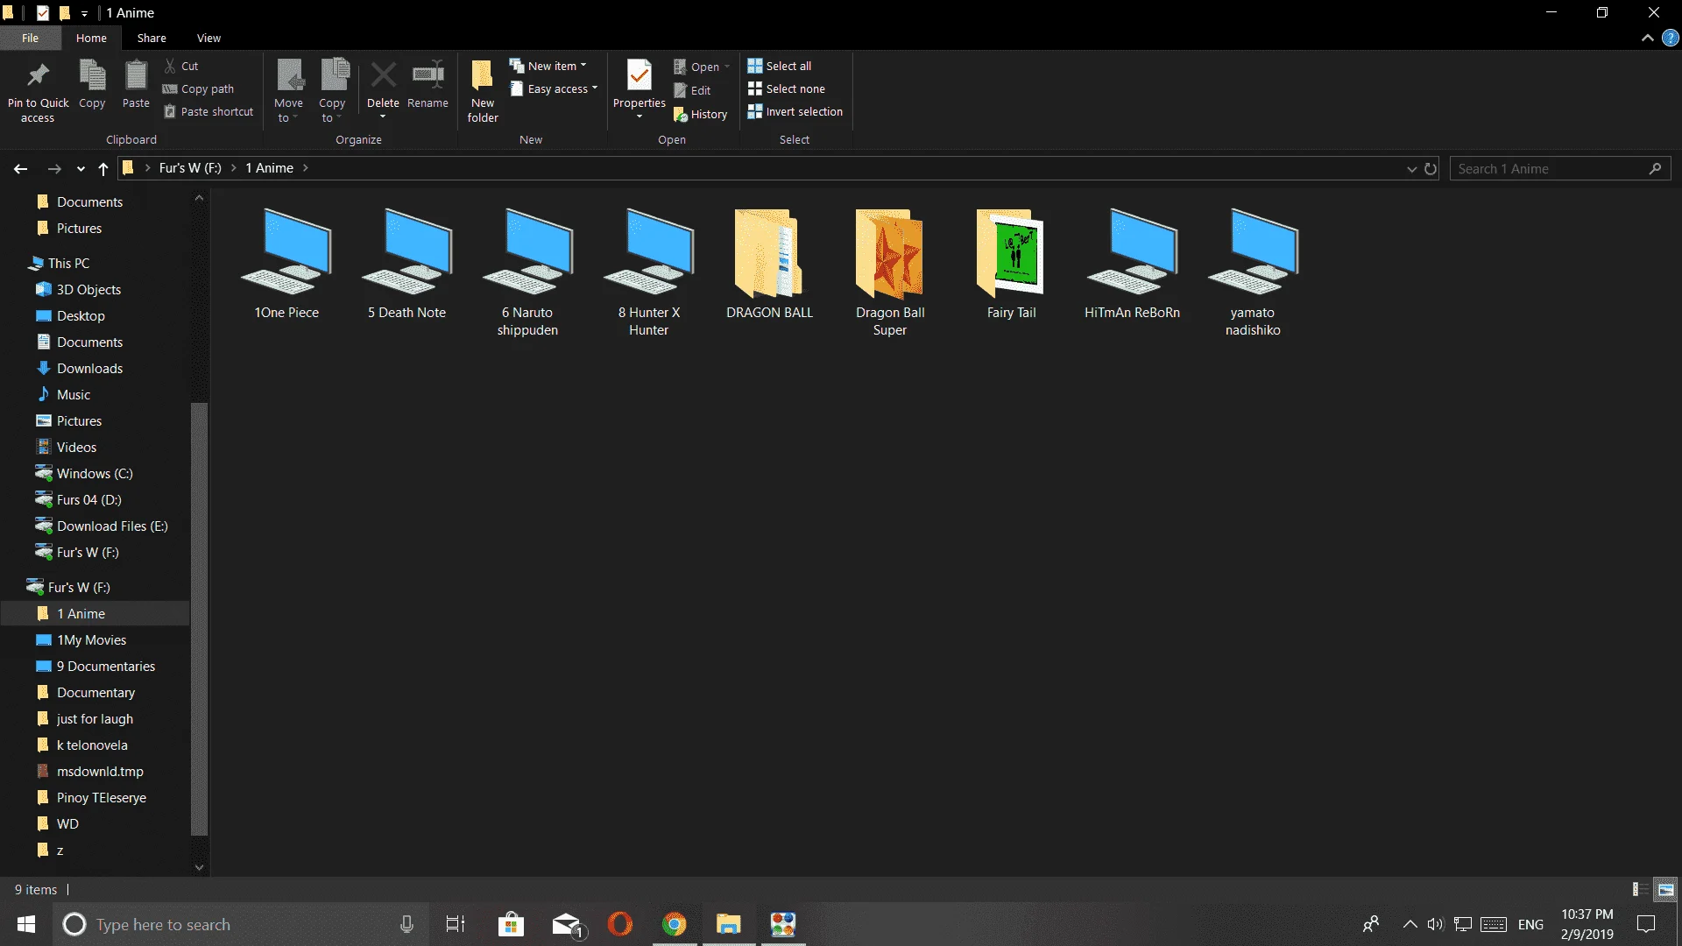Switch to the Share ribbon tab
This screenshot has height=946, width=1682.
pos(152,38)
